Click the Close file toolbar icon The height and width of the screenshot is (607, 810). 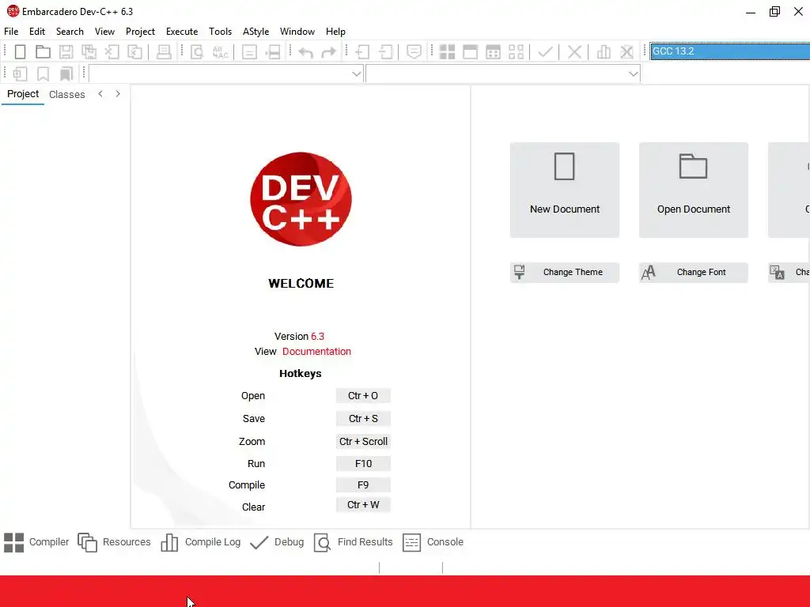(x=112, y=51)
